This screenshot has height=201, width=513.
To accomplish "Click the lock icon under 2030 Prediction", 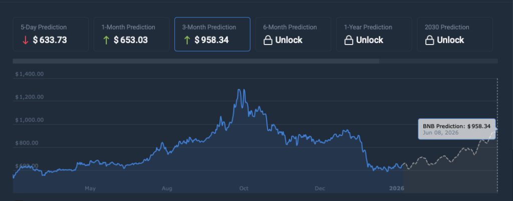I will point(429,40).
